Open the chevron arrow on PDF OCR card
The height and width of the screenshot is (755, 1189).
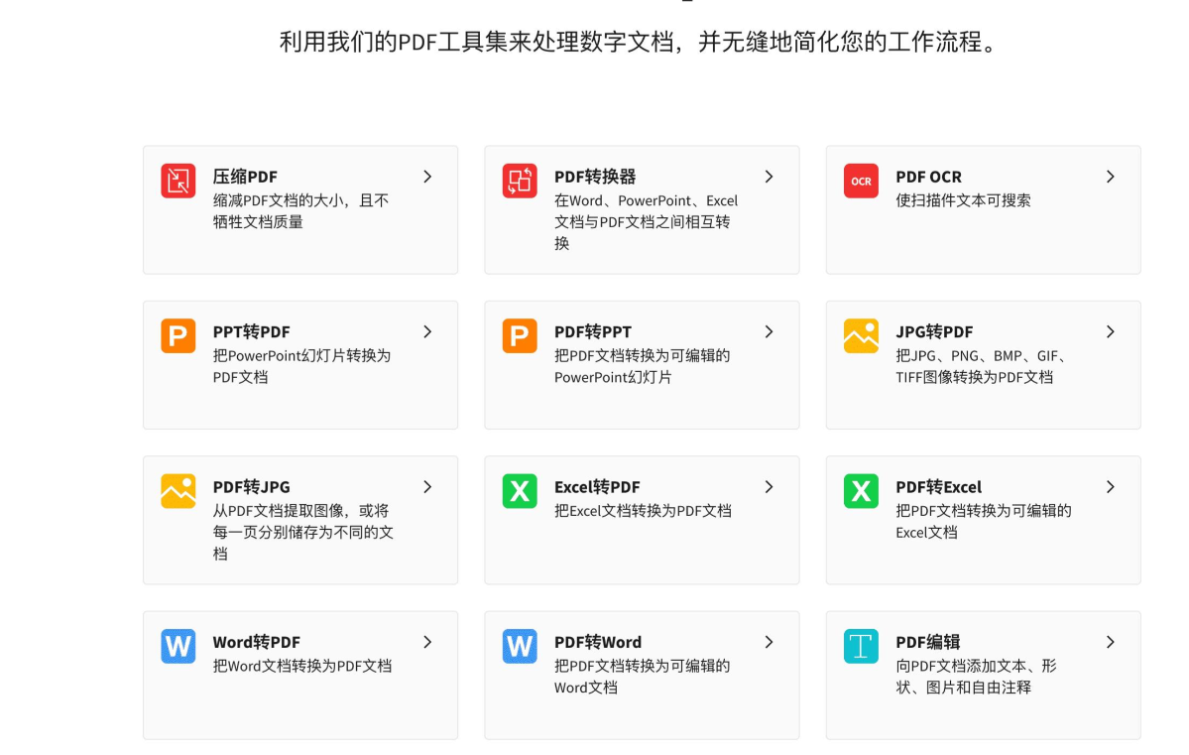pos(1110,177)
